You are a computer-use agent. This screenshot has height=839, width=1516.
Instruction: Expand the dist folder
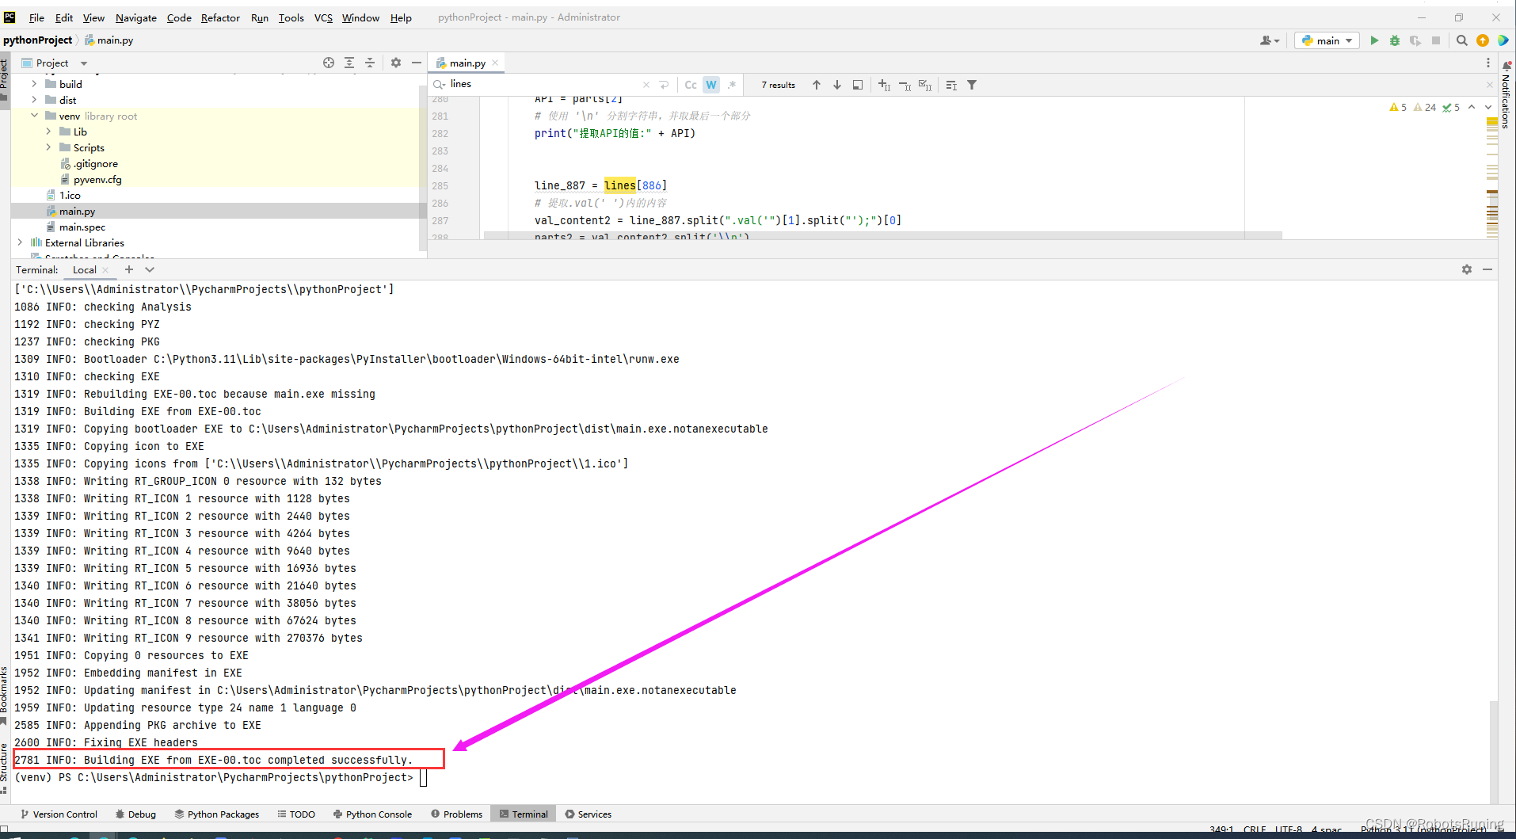point(34,100)
